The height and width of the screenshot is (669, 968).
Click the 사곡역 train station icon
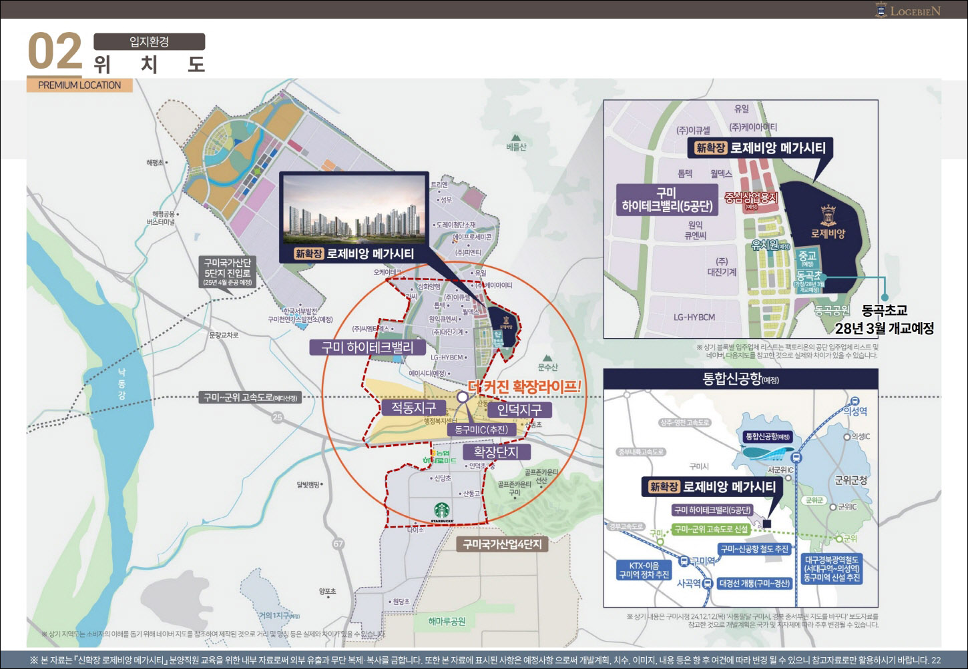(707, 584)
